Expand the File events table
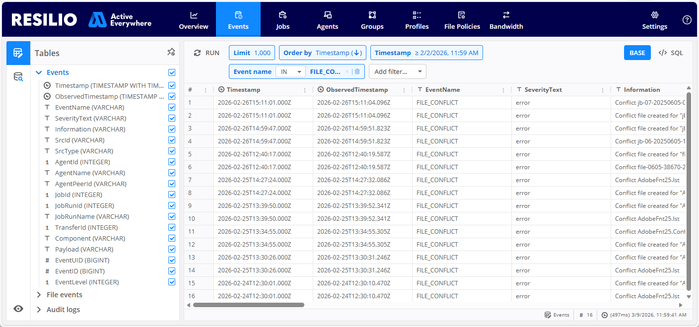This screenshot has width=699, height=327. (39, 295)
